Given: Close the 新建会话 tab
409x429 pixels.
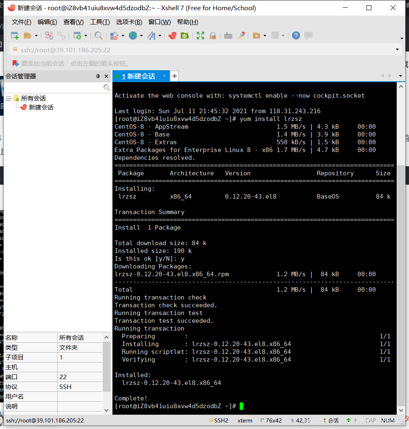Looking at the screenshot, I should point(164,76).
